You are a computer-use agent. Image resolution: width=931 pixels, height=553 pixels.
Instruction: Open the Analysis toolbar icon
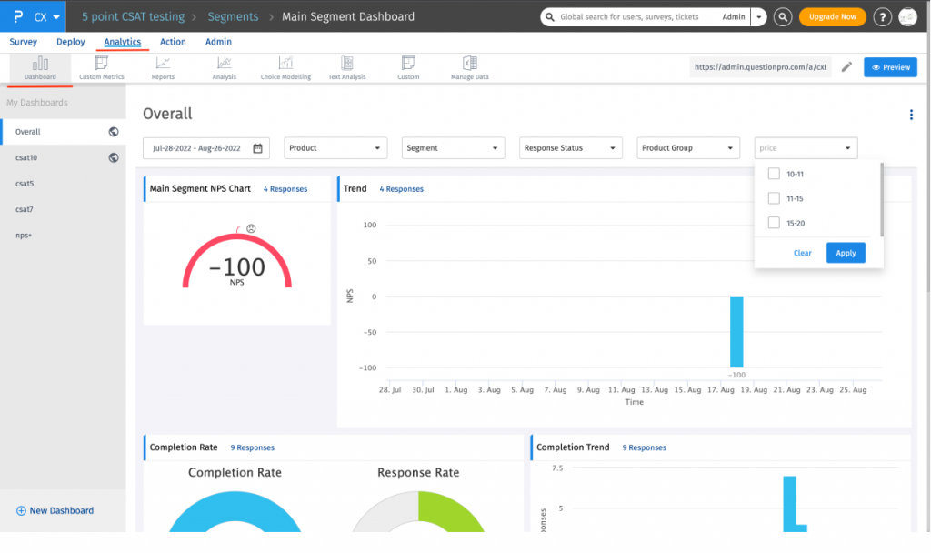[225, 67]
